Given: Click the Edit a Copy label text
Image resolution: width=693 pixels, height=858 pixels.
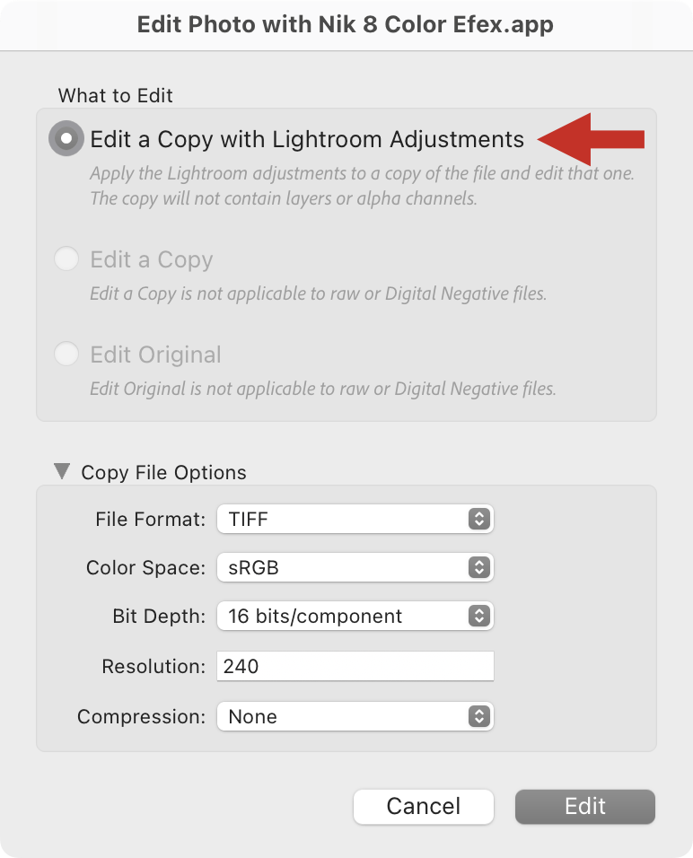Looking at the screenshot, I should pyautogui.click(x=152, y=260).
